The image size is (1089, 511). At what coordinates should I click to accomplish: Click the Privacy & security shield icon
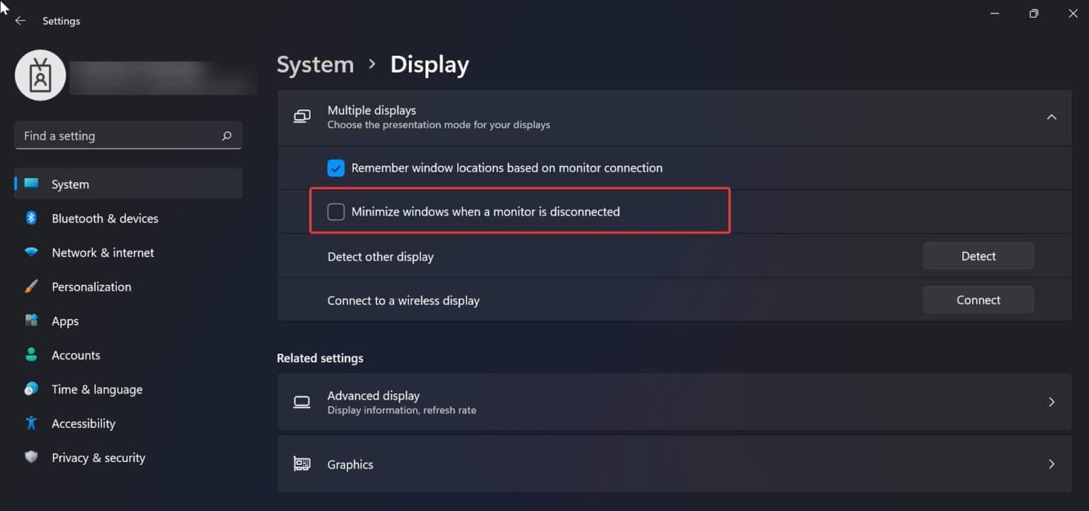31,457
